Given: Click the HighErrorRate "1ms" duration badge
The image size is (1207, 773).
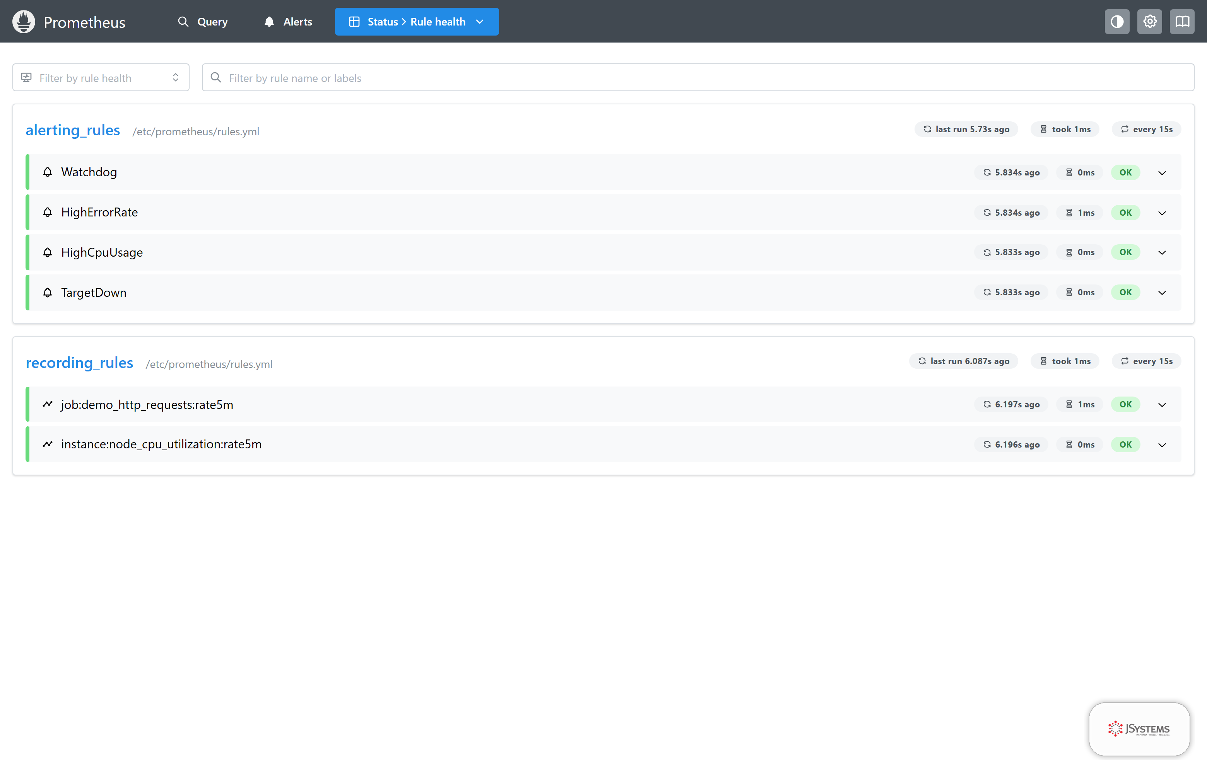Looking at the screenshot, I should pos(1079,212).
